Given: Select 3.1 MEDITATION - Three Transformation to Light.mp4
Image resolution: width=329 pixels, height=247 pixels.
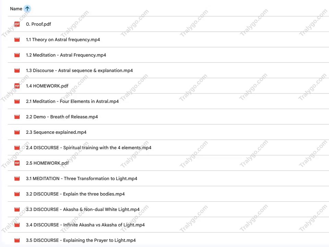Looking at the screenshot, I should point(82,178).
